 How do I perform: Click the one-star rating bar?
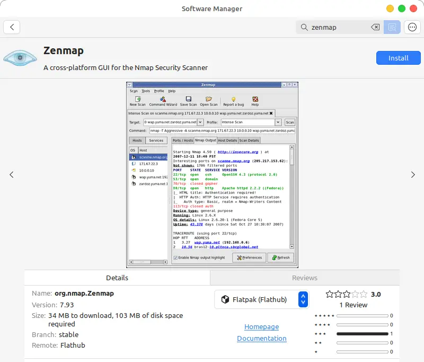coord(363,352)
